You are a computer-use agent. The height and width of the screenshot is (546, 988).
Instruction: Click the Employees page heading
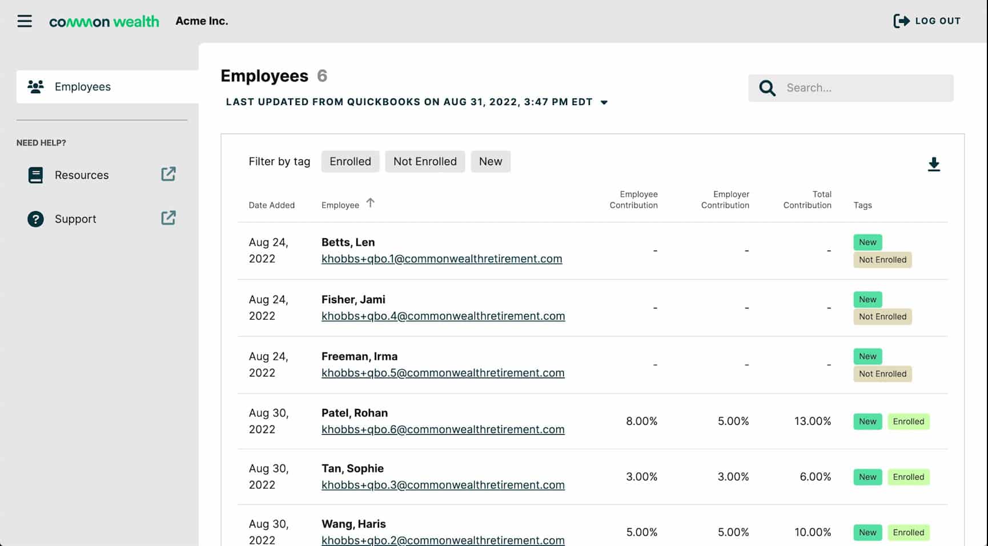pos(264,76)
